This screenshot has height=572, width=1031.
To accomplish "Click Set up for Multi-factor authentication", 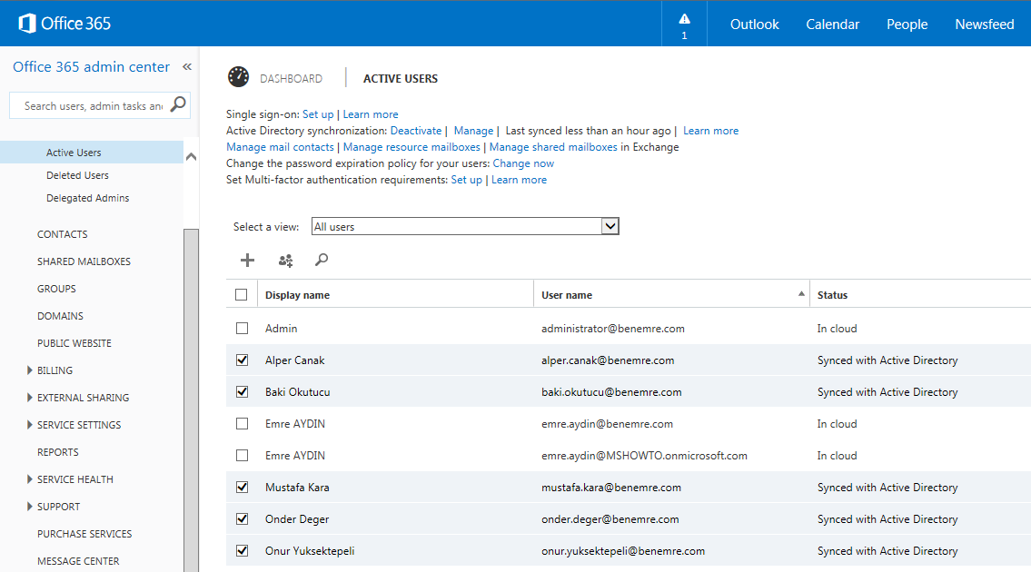I will (467, 180).
